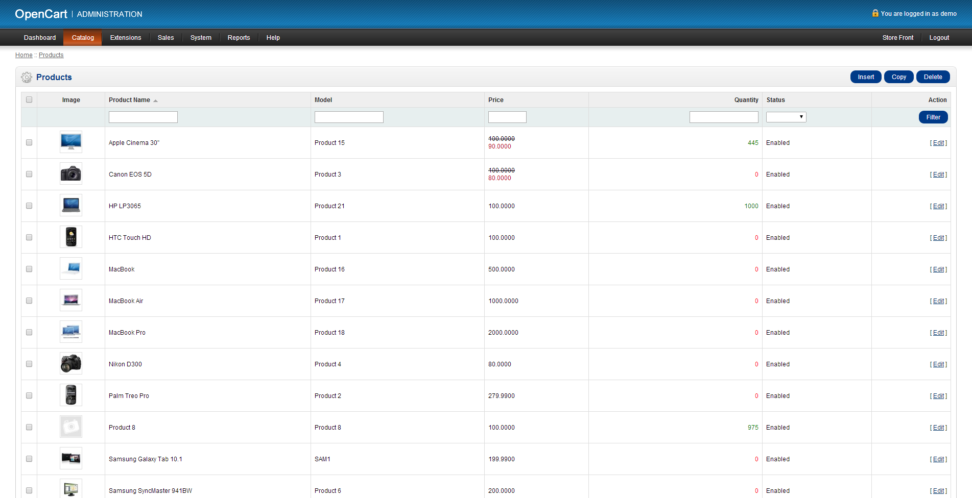Focus the Price filter field

507,117
